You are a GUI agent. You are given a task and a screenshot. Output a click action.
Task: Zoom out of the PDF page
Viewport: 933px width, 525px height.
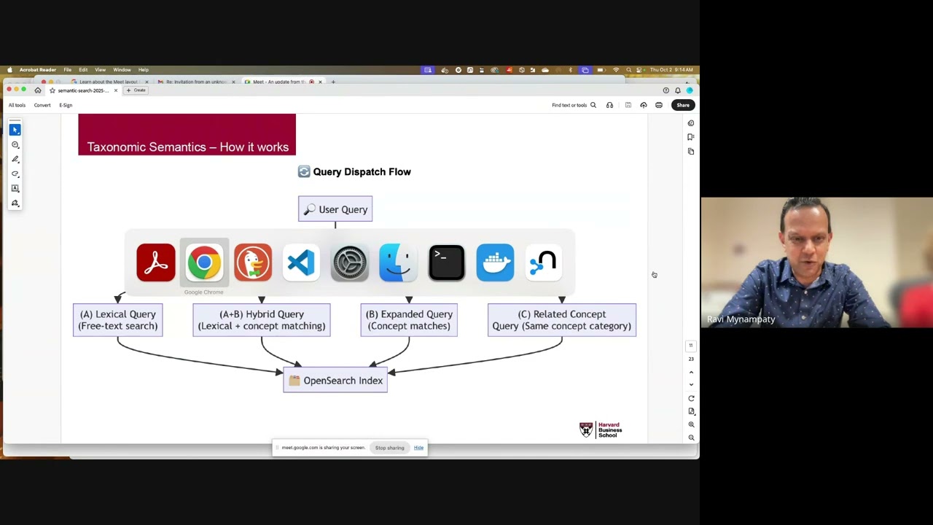point(691,437)
